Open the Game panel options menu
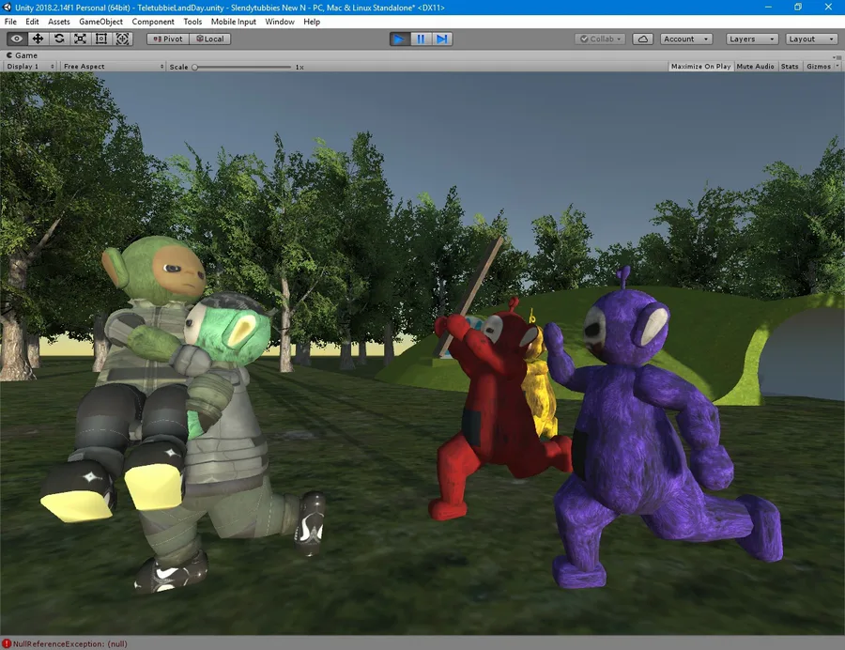Viewport: 845px width, 650px height. (x=837, y=56)
